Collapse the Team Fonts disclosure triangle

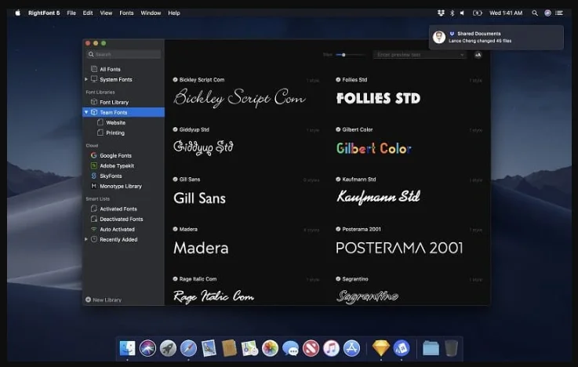(86, 112)
